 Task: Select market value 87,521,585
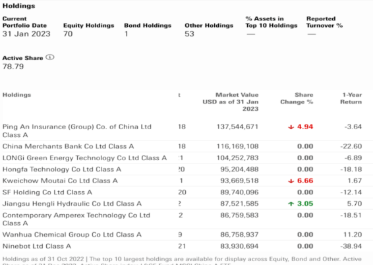tap(239, 204)
